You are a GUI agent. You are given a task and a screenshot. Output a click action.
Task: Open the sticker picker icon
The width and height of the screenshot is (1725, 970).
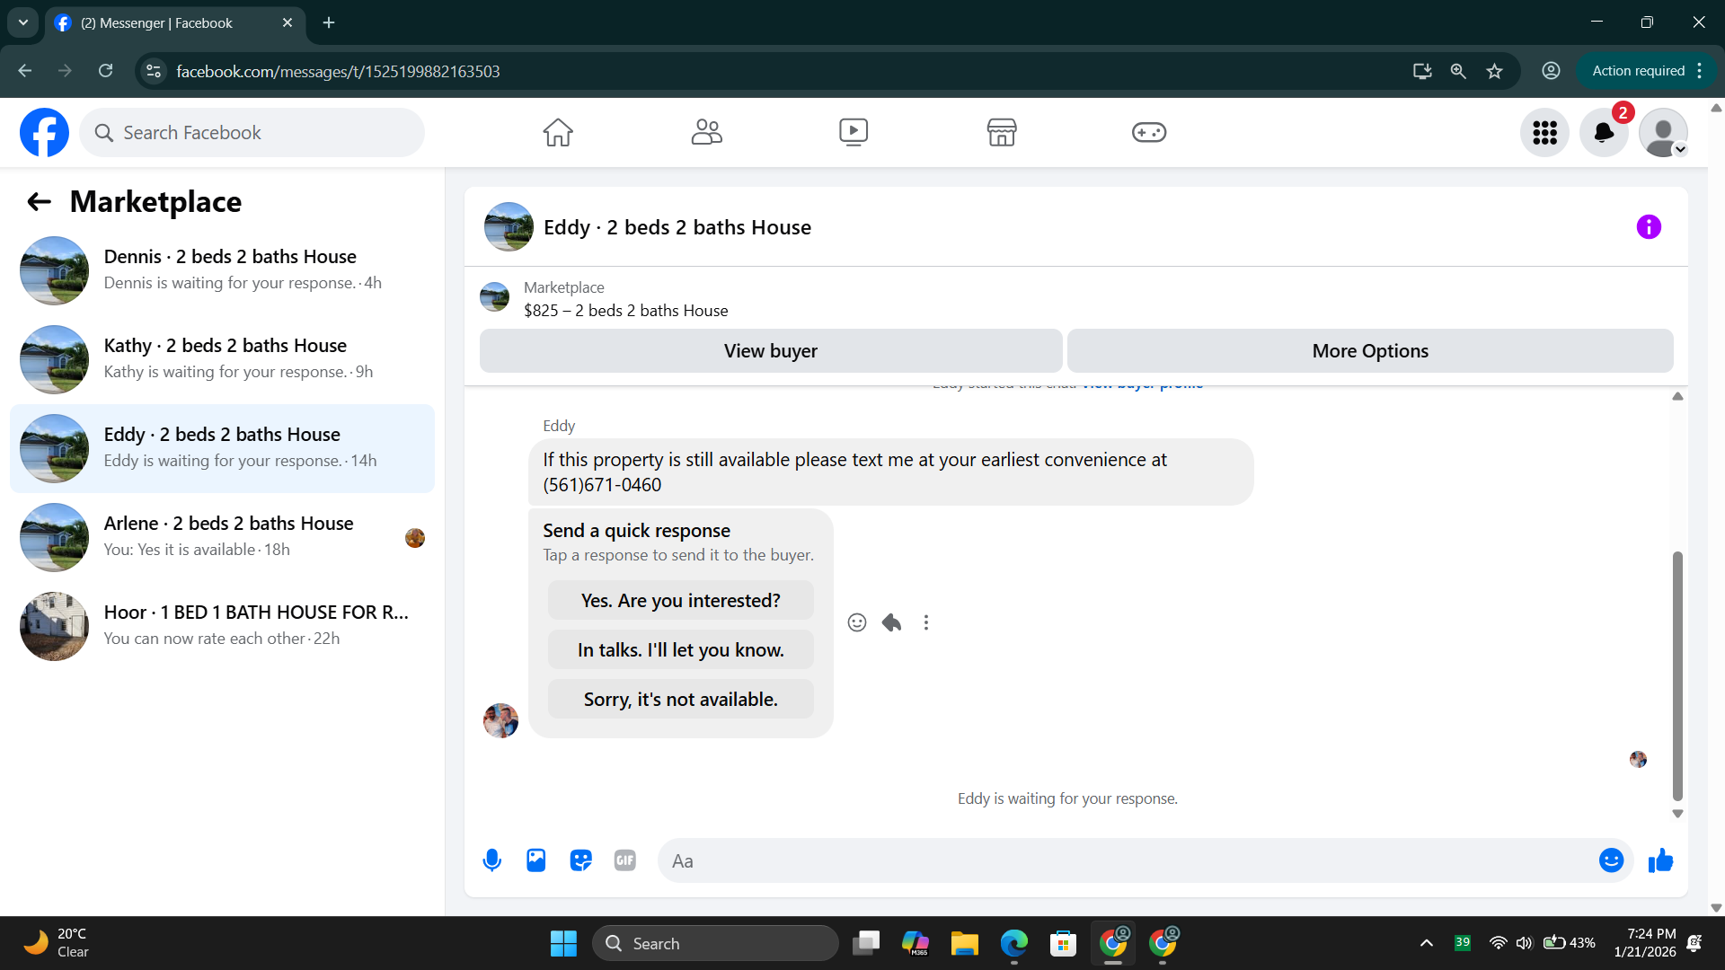pos(580,860)
